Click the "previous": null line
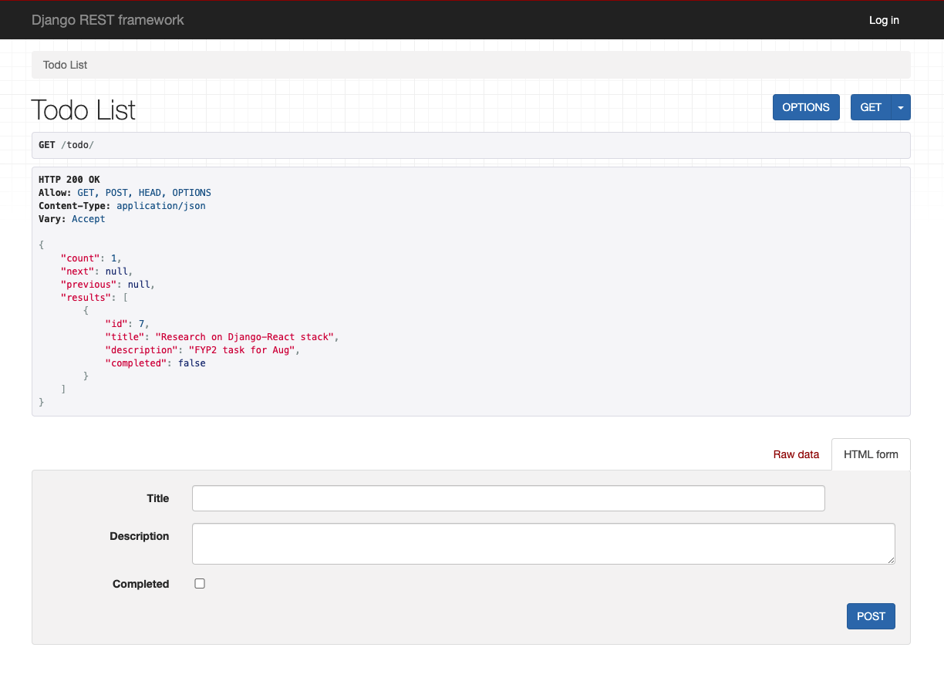Screen dimensions: 944x688 [108, 285]
